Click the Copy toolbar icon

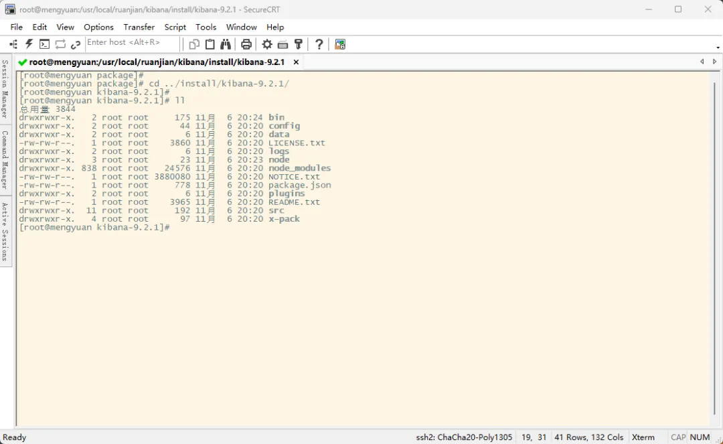pyautogui.click(x=194, y=44)
